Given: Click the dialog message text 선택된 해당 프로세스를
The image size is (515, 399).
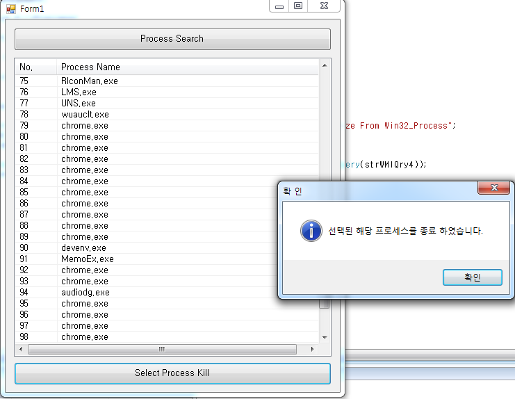Looking at the screenshot, I should click(373, 231).
